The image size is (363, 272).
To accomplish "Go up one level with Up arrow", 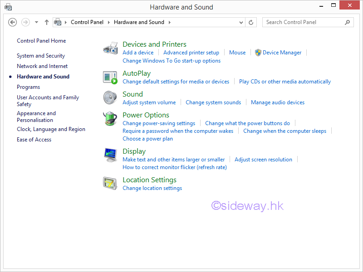I will (47, 22).
